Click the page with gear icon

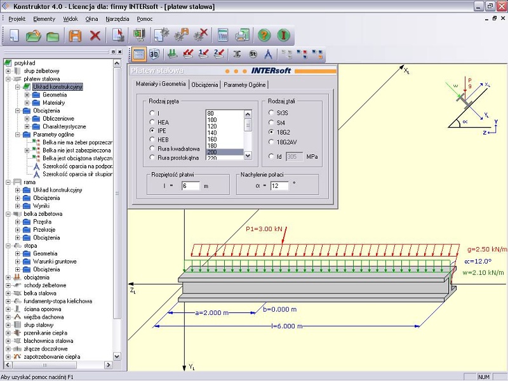[x=162, y=35]
